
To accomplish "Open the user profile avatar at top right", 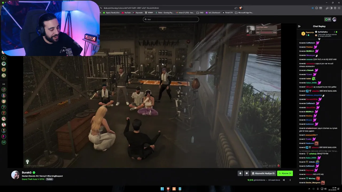I will coord(334,19).
